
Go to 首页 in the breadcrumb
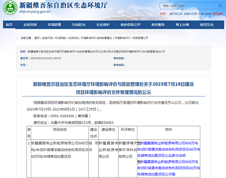[x=37, y=38]
